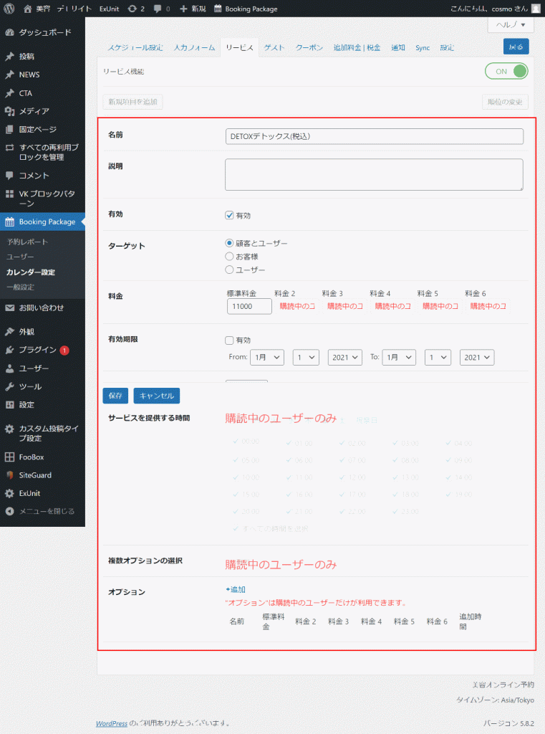This screenshot has height=734, width=545.
Task: Enable the 有効期限 有効 checkbox
Action: click(x=229, y=340)
